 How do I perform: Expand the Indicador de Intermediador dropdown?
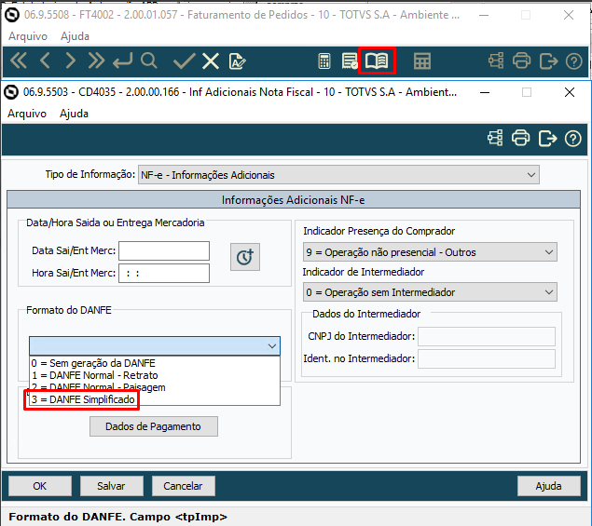click(x=549, y=292)
